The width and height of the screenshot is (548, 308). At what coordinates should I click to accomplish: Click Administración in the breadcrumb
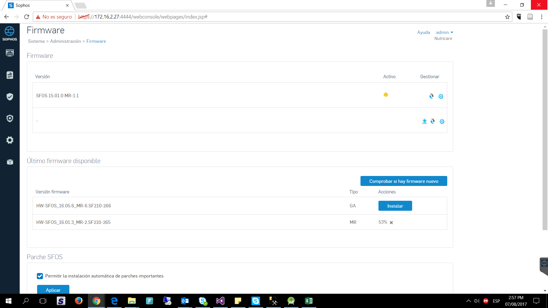coord(65,41)
